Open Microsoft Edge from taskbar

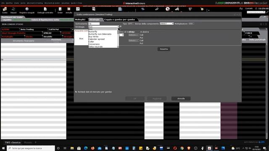pyautogui.click(x=86, y=148)
